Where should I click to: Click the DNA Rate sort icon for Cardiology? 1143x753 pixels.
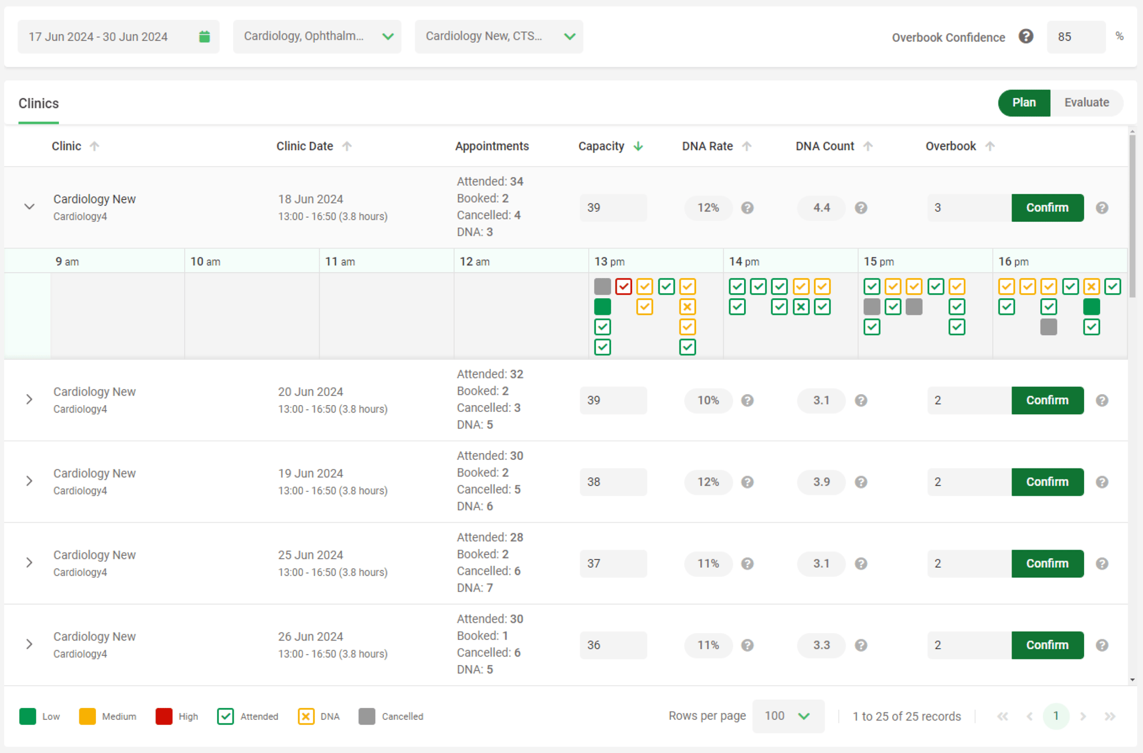746,146
